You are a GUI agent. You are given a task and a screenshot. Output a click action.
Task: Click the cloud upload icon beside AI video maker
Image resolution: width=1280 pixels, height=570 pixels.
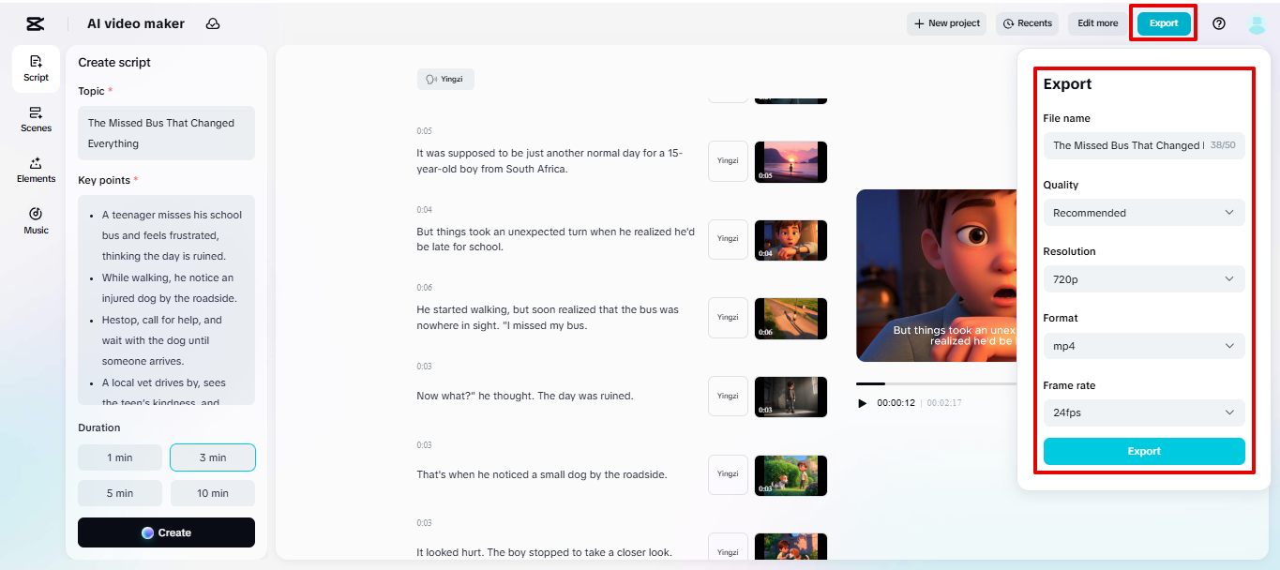(213, 22)
